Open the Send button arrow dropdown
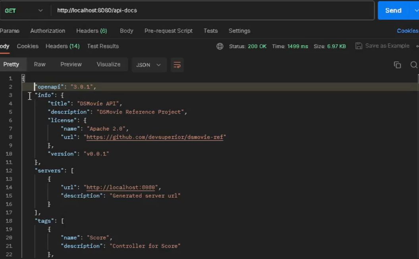Viewport: 419px width, 259px height. point(416,11)
